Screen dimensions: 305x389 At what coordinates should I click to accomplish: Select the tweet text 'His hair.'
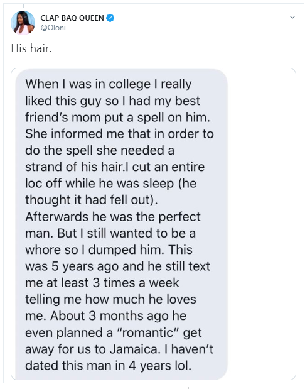(31, 48)
